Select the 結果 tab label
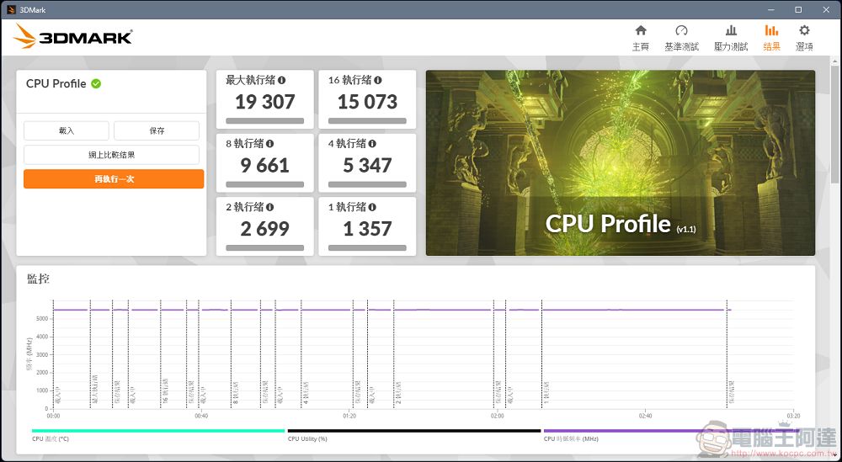The height and width of the screenshot is (462, 842). pos(771,46)
